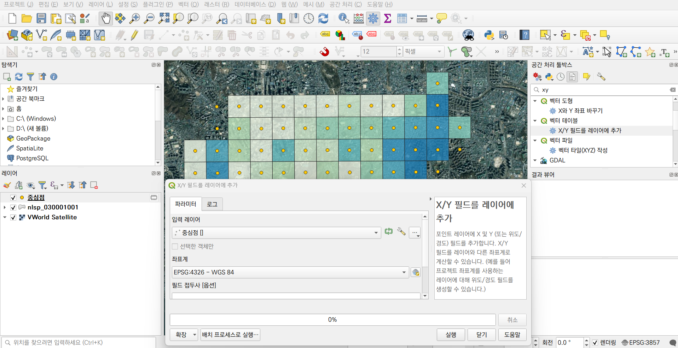This screenshot has height=348, width=678.
Task: Expand the C:\ (Windows) drive
Action: pyautogui.click(x=3, y=119)
